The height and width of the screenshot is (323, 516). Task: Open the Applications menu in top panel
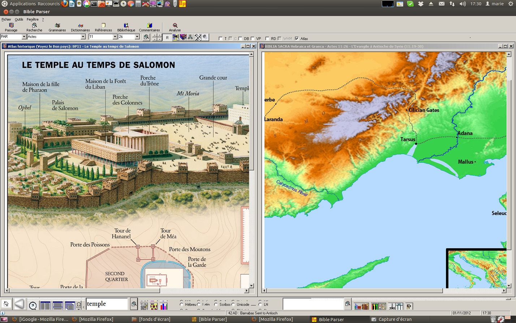pyautogui.click(x=23, y=4)
